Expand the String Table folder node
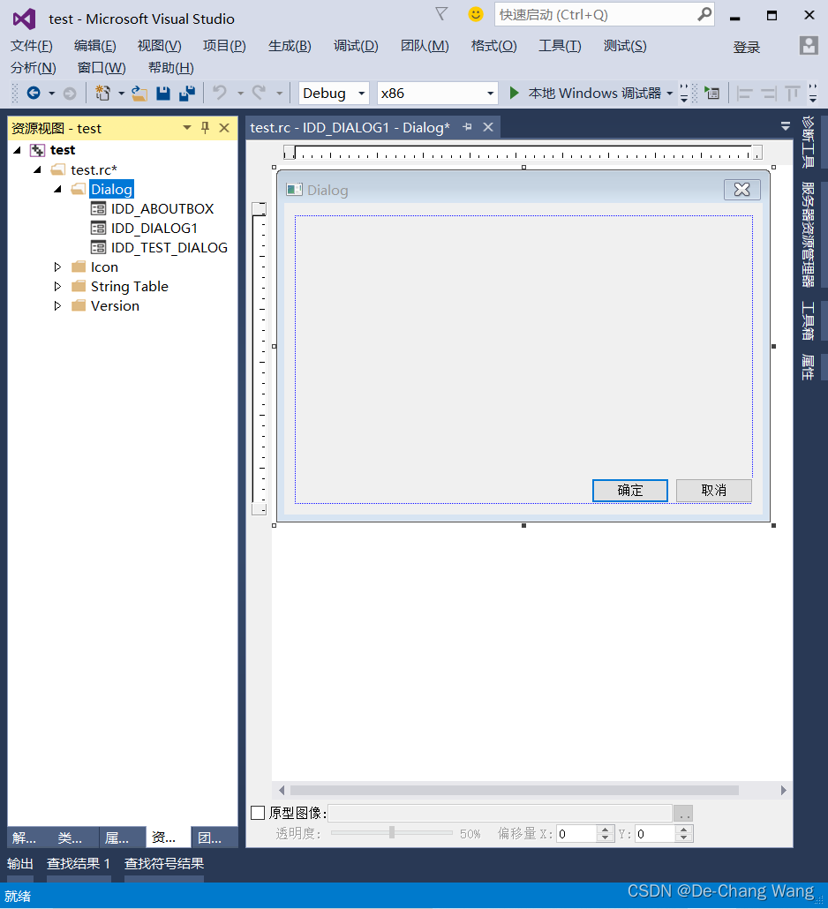828x909 pixels. click(x=57, y=287)
